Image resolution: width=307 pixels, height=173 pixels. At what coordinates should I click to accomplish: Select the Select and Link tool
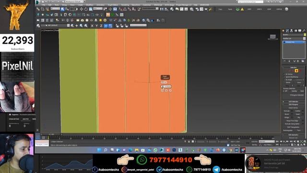38,9
